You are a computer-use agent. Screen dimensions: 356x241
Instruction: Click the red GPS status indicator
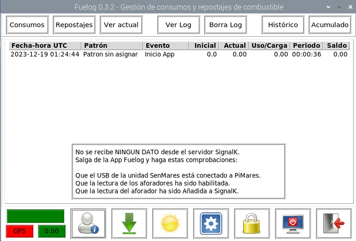point(19,231)
